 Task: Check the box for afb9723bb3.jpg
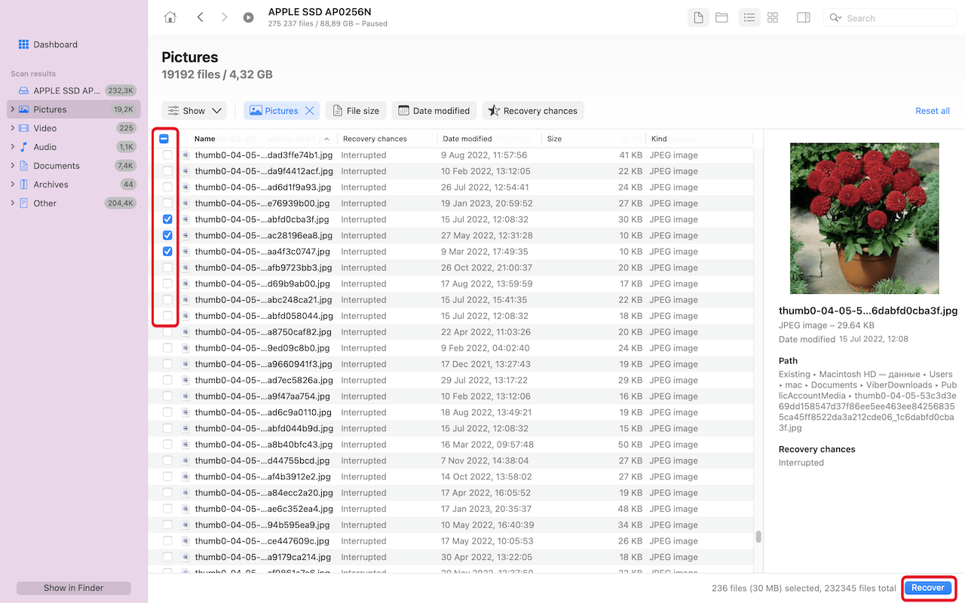coord(167,268)
